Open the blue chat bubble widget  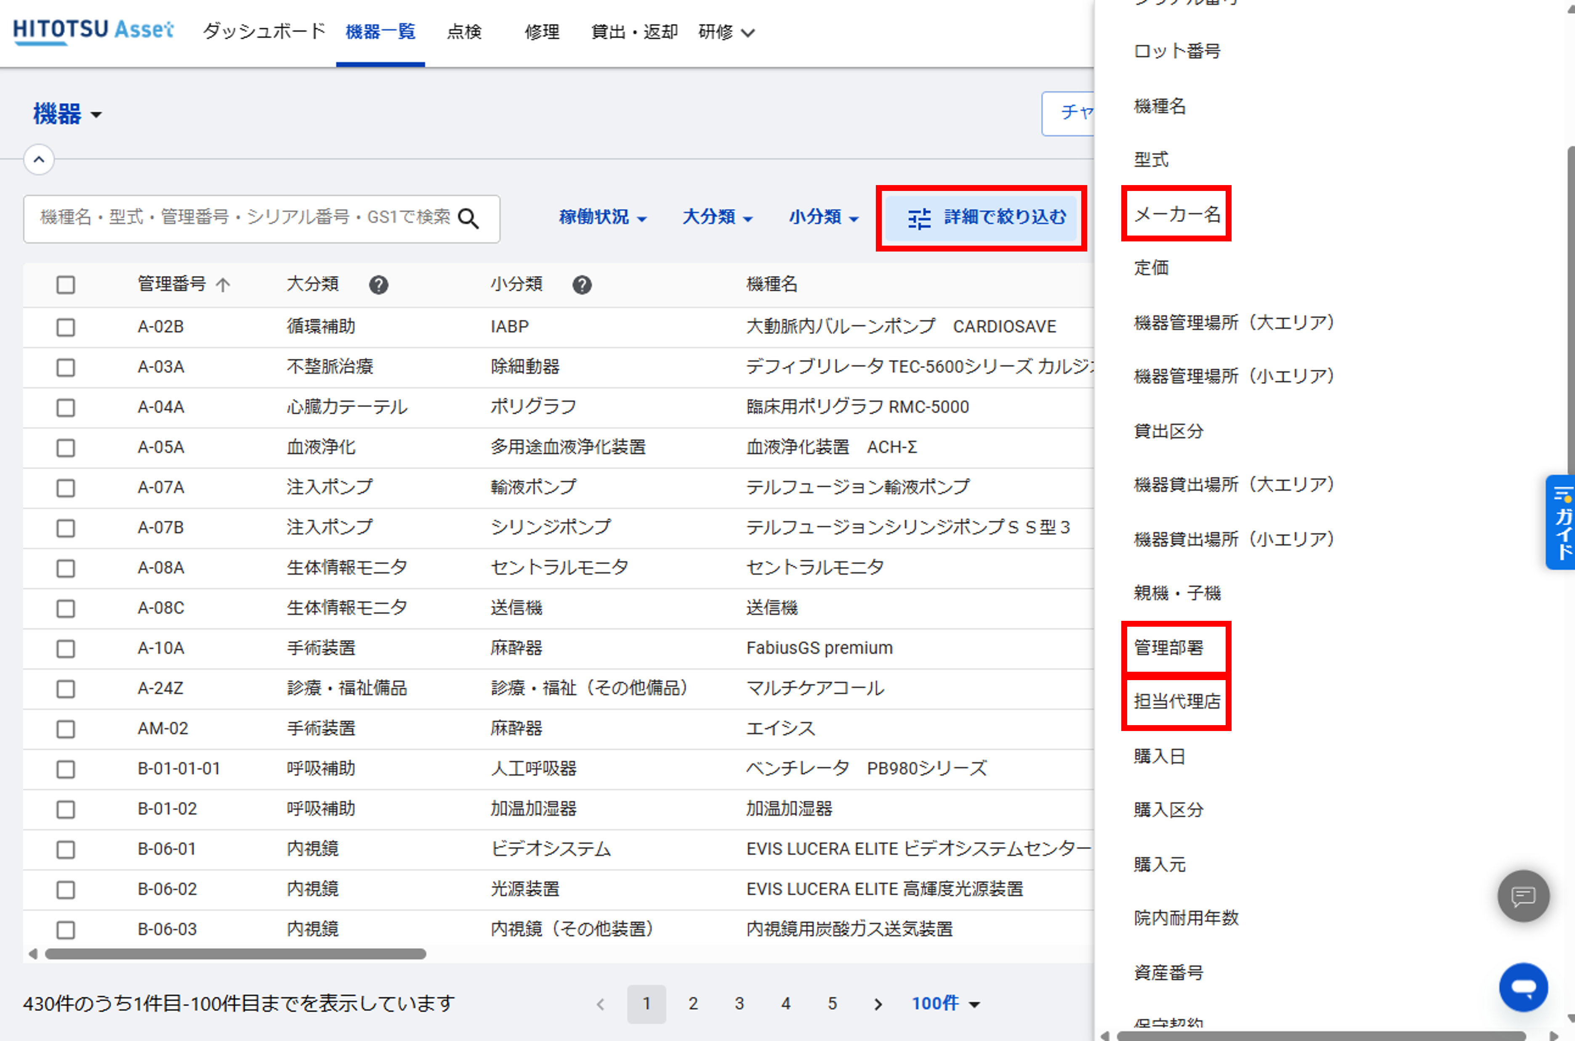point(1522,987)
